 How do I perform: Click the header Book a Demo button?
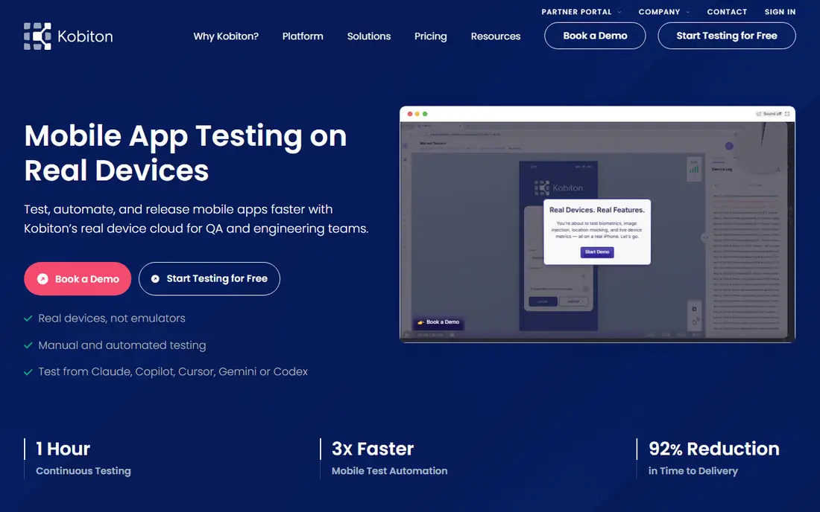pyautogui.click(x=595, y=36)
